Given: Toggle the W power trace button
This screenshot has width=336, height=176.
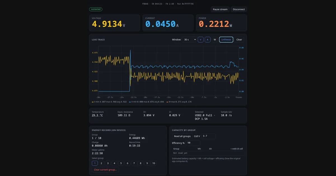Looking at the screenshot, I should pos(215,40).
